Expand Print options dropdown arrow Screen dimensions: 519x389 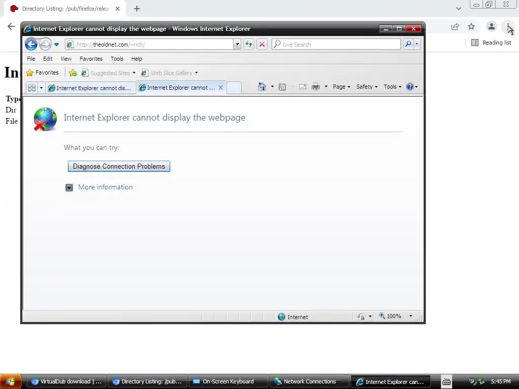[326, 87]
